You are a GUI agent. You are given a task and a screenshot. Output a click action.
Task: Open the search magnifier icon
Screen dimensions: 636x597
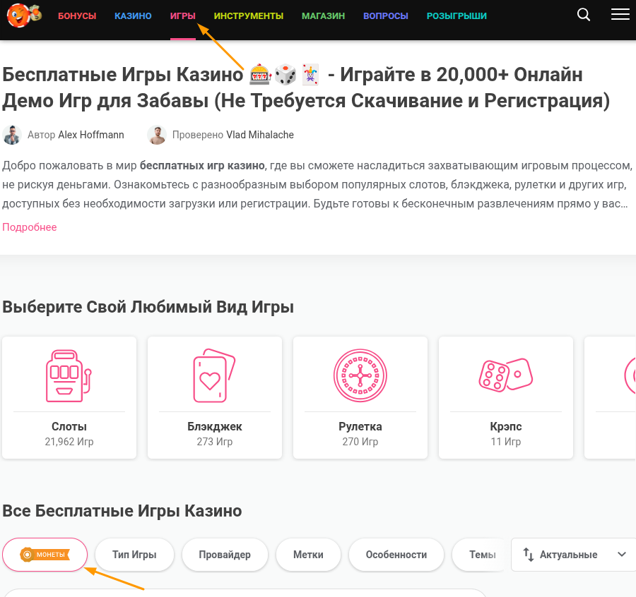583,15
